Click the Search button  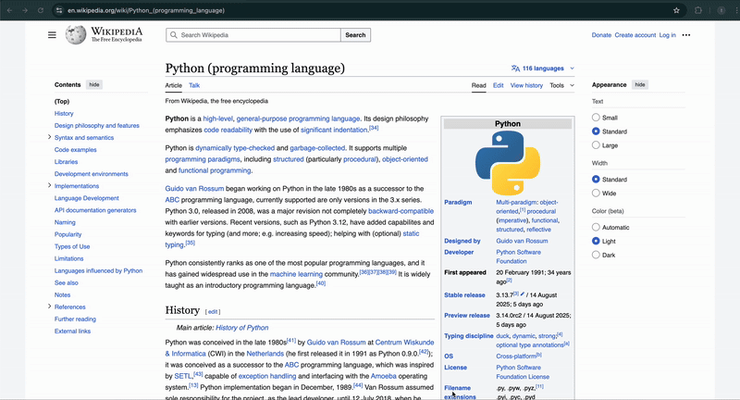(x=355, y=35)
